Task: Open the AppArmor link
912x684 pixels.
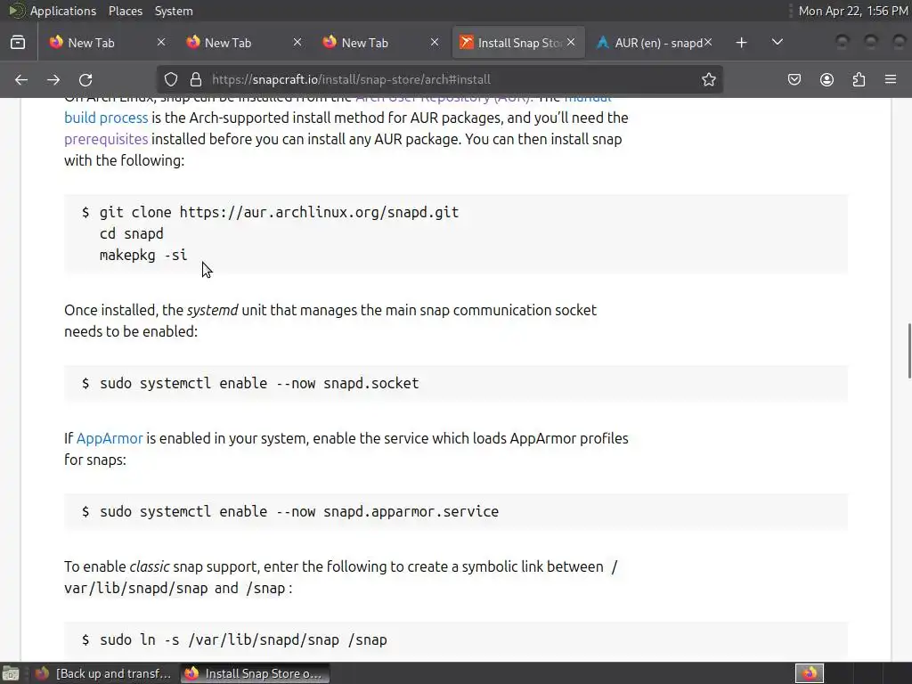Action: click(110, 438)
